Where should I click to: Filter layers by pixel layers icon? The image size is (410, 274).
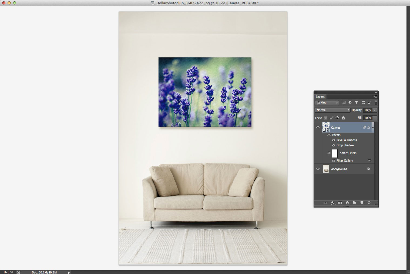[x=344, y=103]
